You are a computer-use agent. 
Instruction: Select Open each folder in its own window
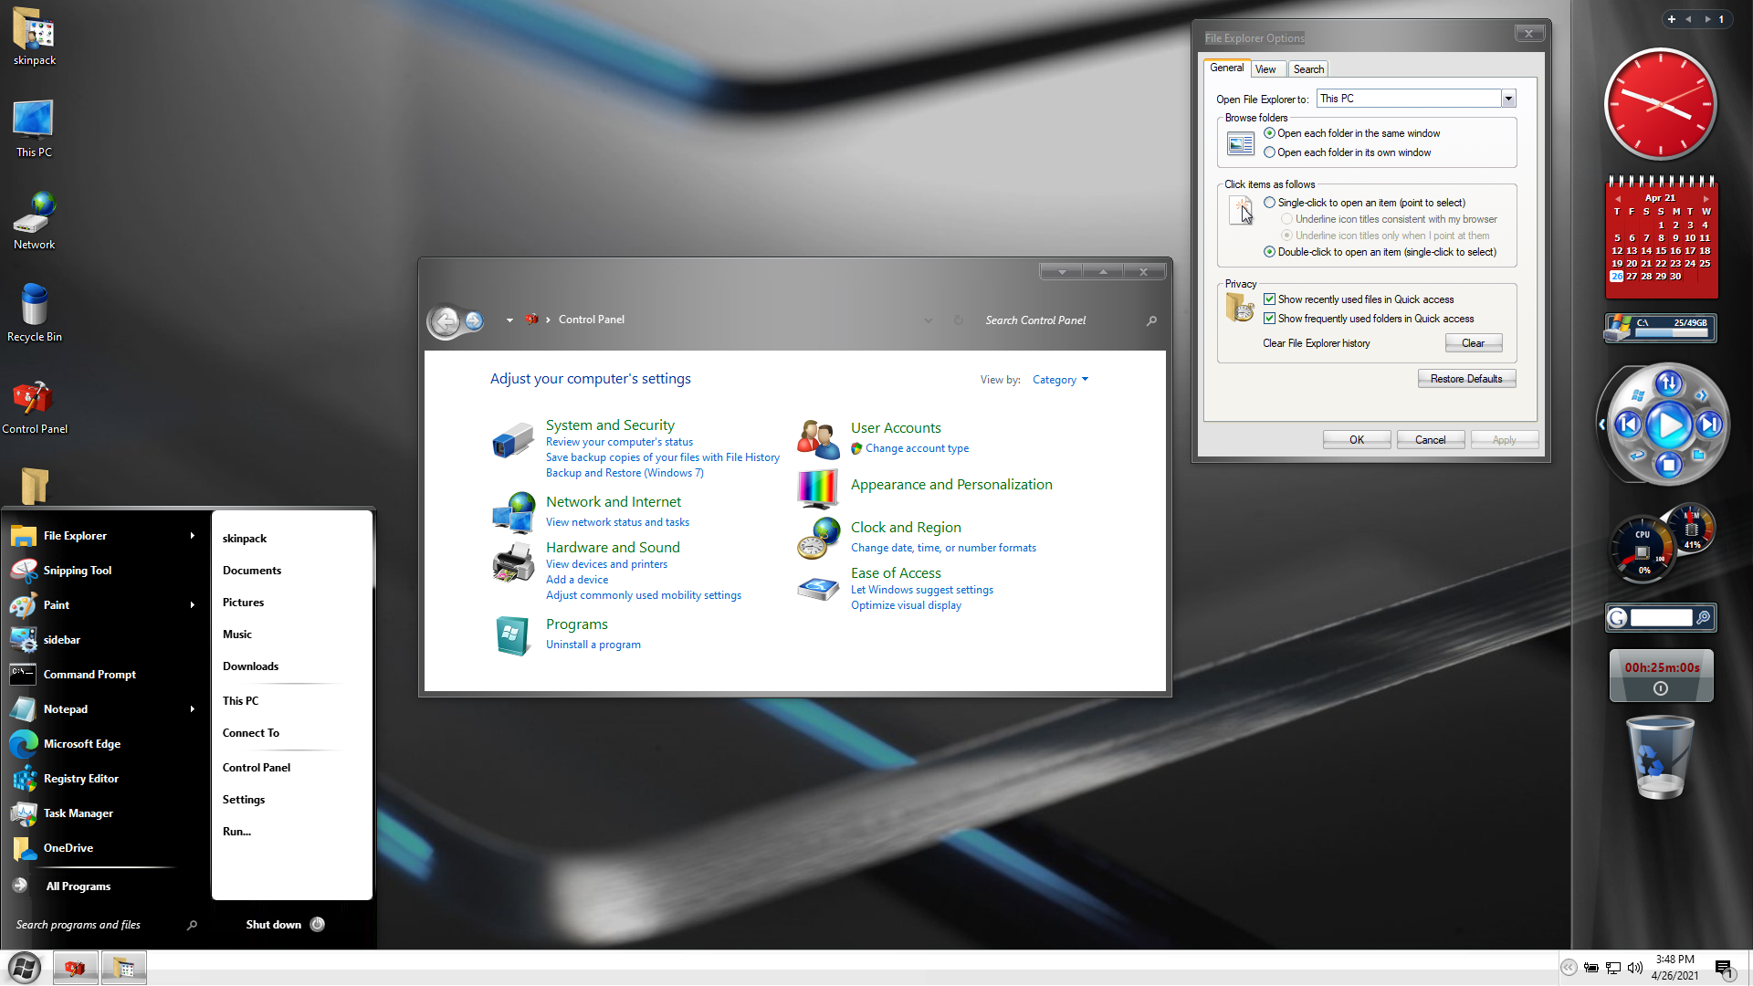[1270, 152]
